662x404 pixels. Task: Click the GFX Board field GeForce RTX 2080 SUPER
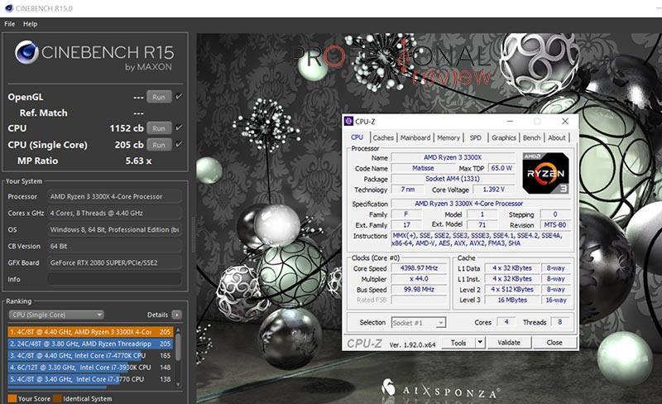click(114, 263)
